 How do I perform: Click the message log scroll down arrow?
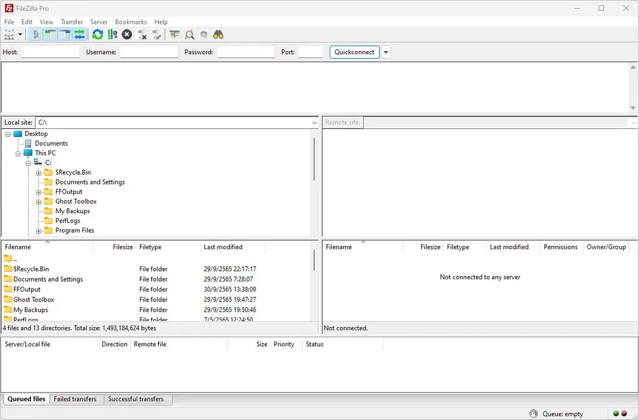(x=633, y=108)
